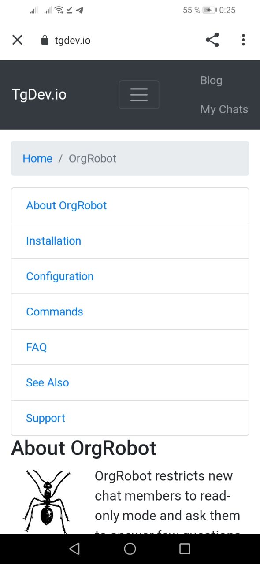Close the browser tab with X icon
Viewport: 260px width, 564px height.
point(17,40)
